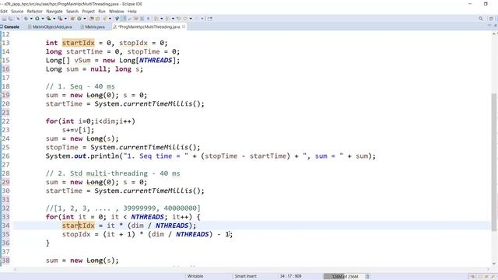Click line number 33 in the gutter
The image size is (498, 280).
point(5,217)
